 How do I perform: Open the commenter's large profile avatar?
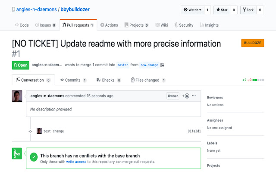(x=17, y=96)
